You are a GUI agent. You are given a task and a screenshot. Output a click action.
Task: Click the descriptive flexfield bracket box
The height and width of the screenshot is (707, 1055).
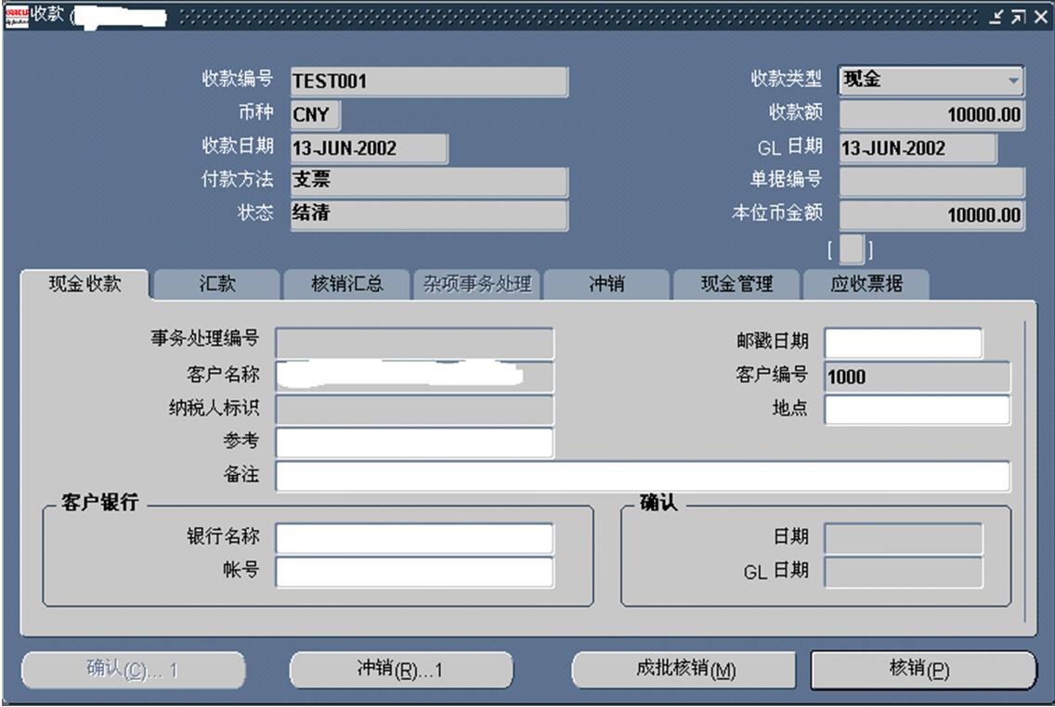(851, 251)
